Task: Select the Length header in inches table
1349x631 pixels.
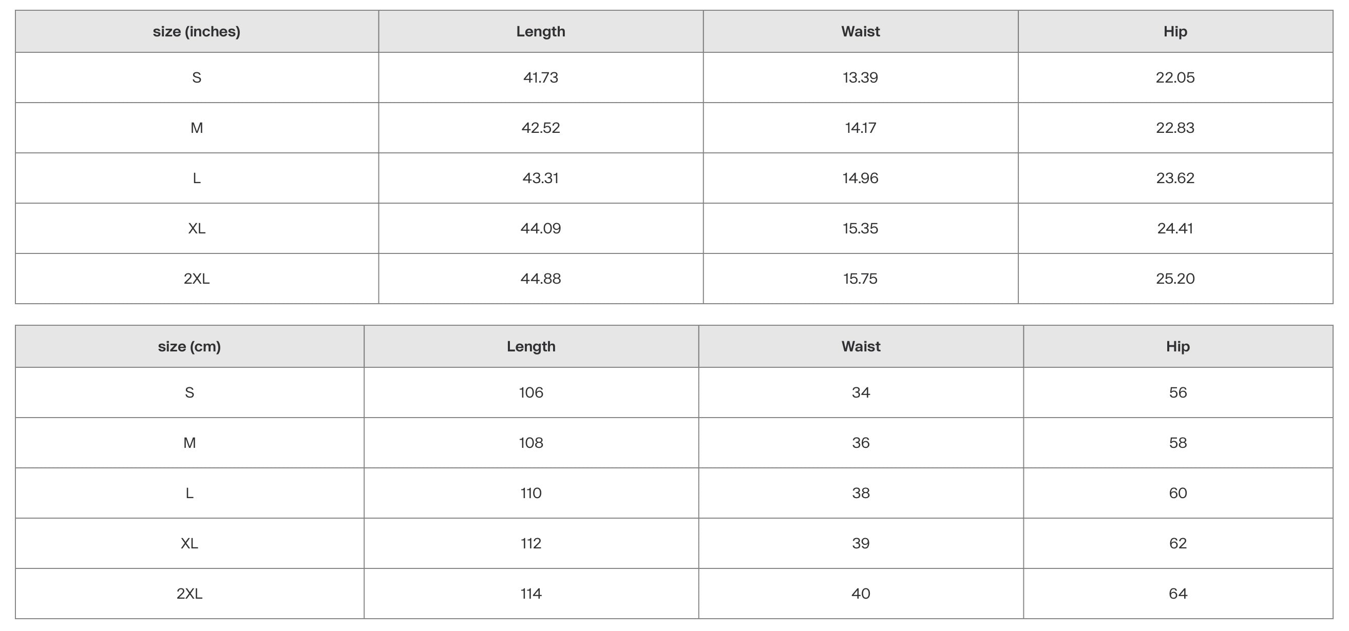Action: click(540, 31)
